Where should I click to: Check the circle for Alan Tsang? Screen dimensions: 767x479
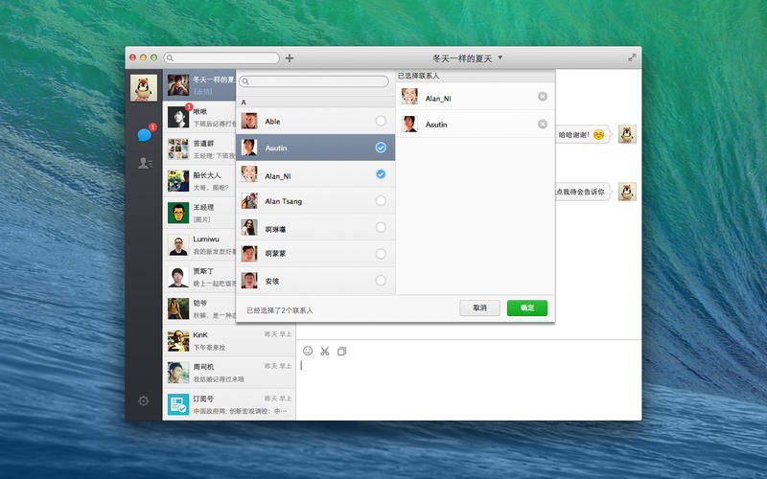pos(381,200)
